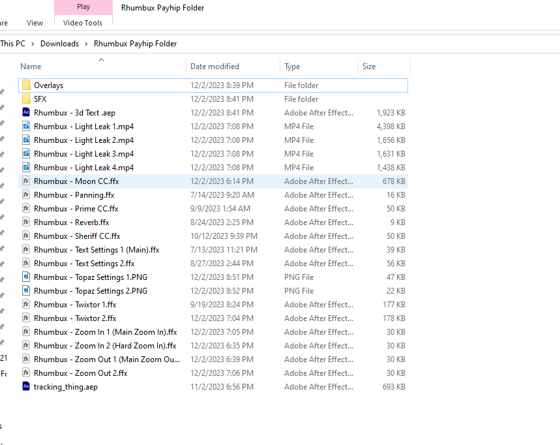560x445 pixels.
Task: Click the Light Leak 4.mp4 file icon
Action: 26,167
